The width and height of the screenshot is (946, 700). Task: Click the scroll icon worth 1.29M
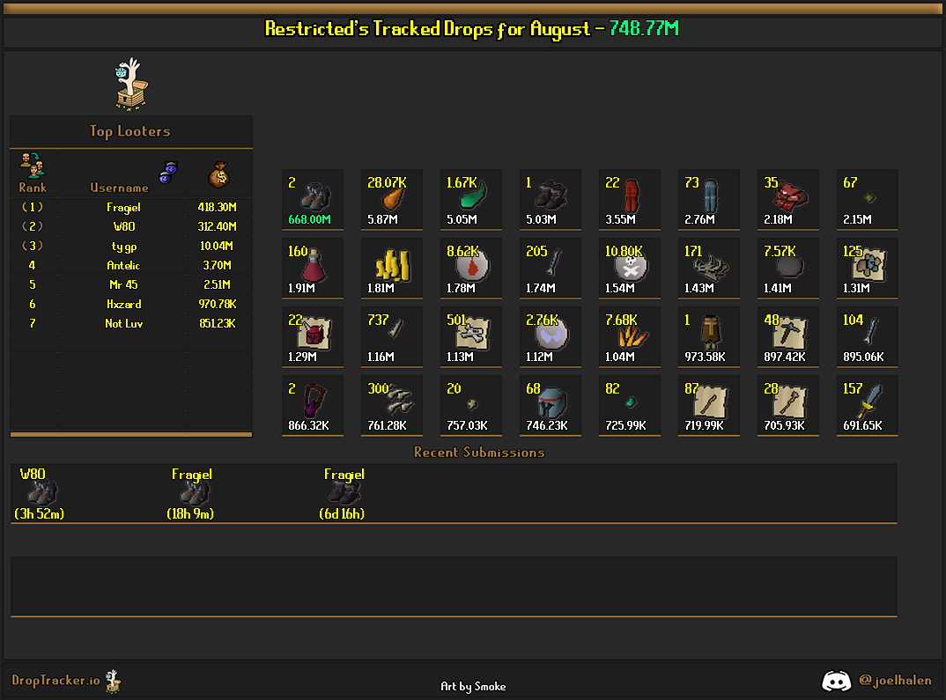(314, 334)
